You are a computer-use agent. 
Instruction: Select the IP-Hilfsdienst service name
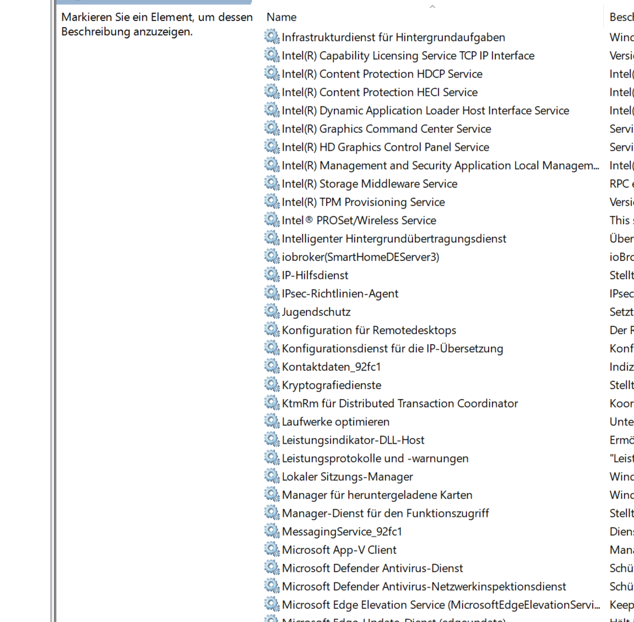click(315, 275)
